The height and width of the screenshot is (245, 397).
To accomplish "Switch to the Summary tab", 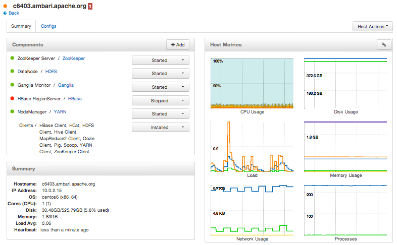I will [21, 26].
